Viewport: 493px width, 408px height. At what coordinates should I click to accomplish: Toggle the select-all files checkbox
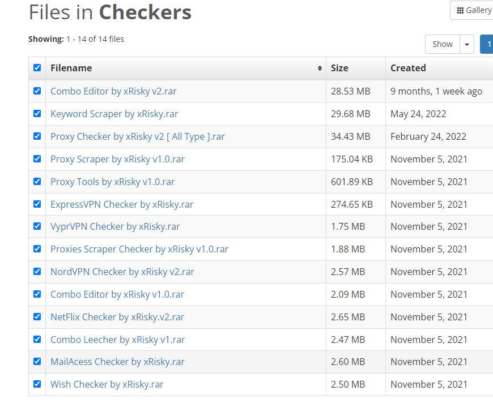[37, 68]
